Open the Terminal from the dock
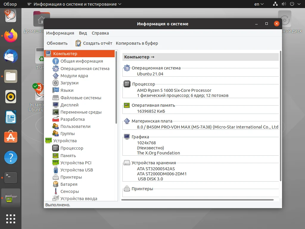 (10, 178)
